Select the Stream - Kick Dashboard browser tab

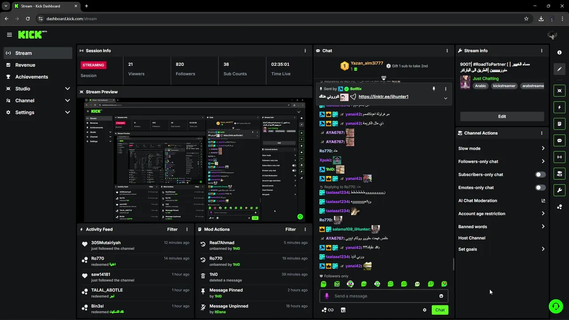click(x=45, y=6)
